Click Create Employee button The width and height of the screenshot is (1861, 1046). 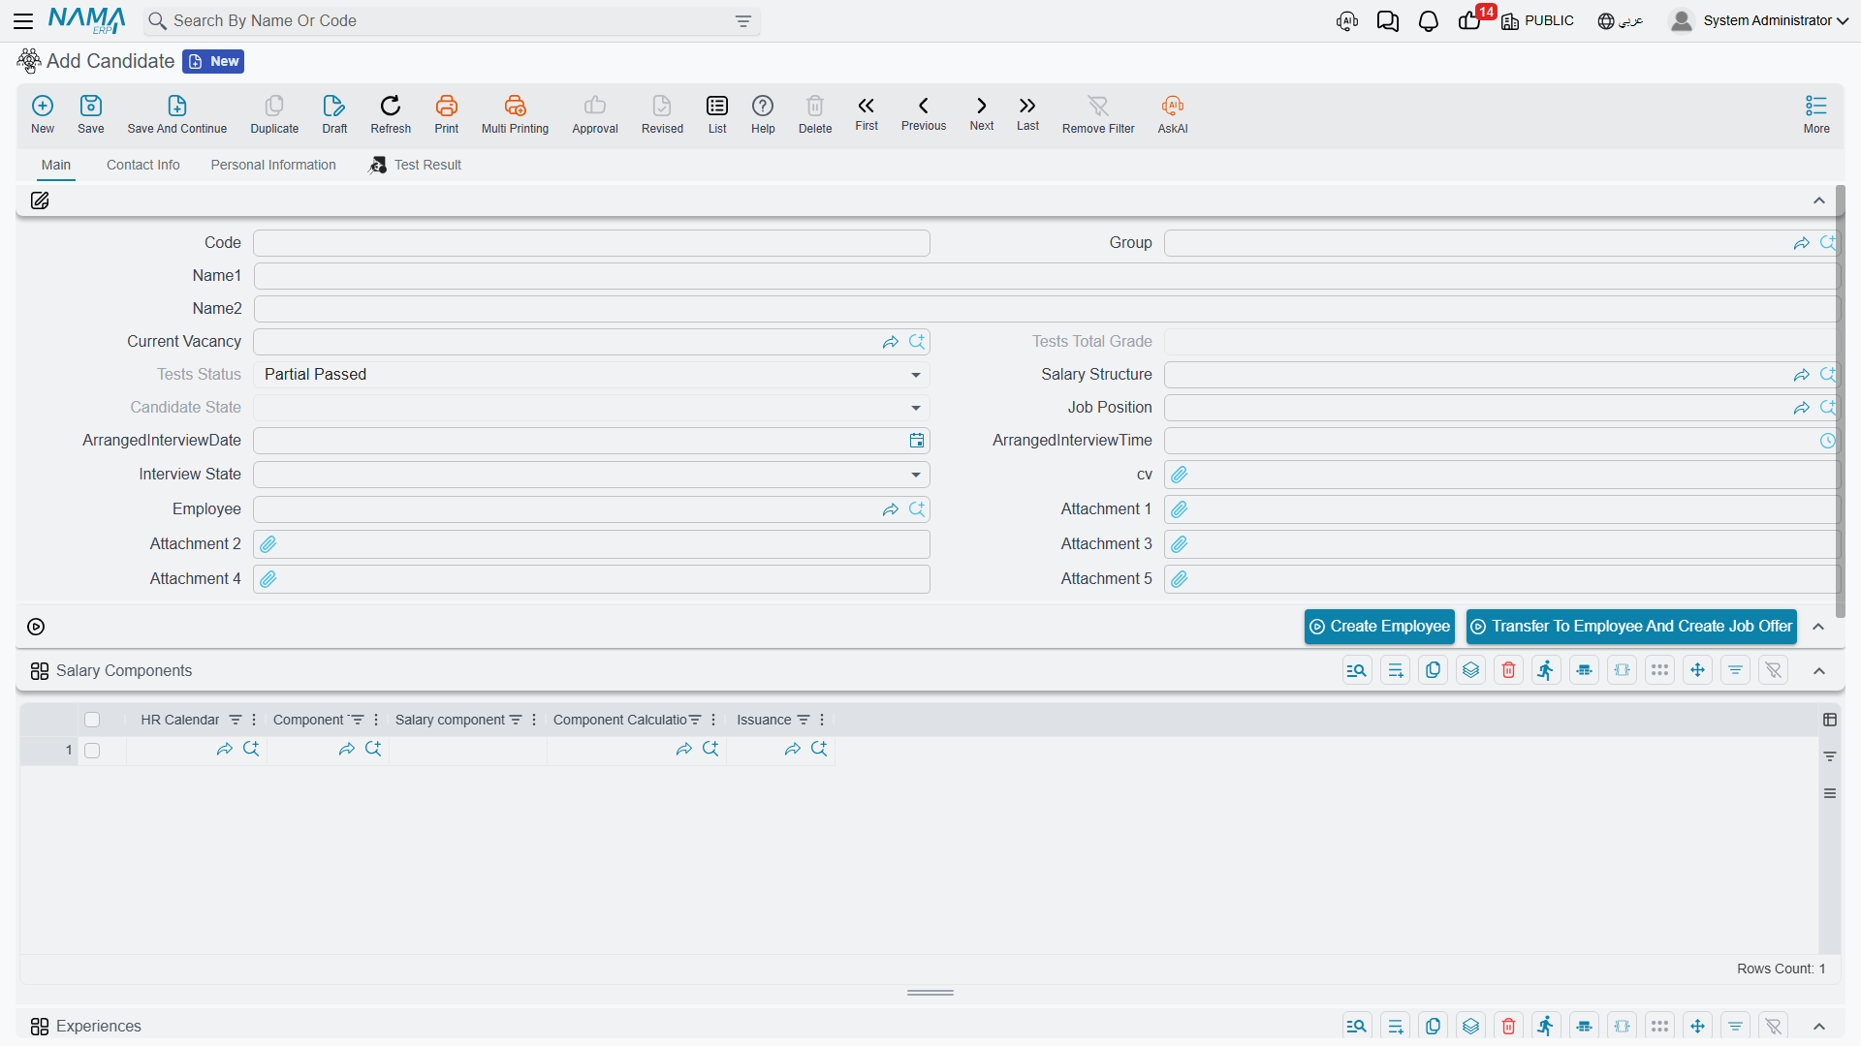tap(1379, 627)
